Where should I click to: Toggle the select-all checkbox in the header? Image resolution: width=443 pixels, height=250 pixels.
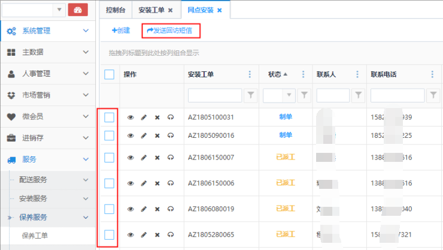[x=109, y=75]
